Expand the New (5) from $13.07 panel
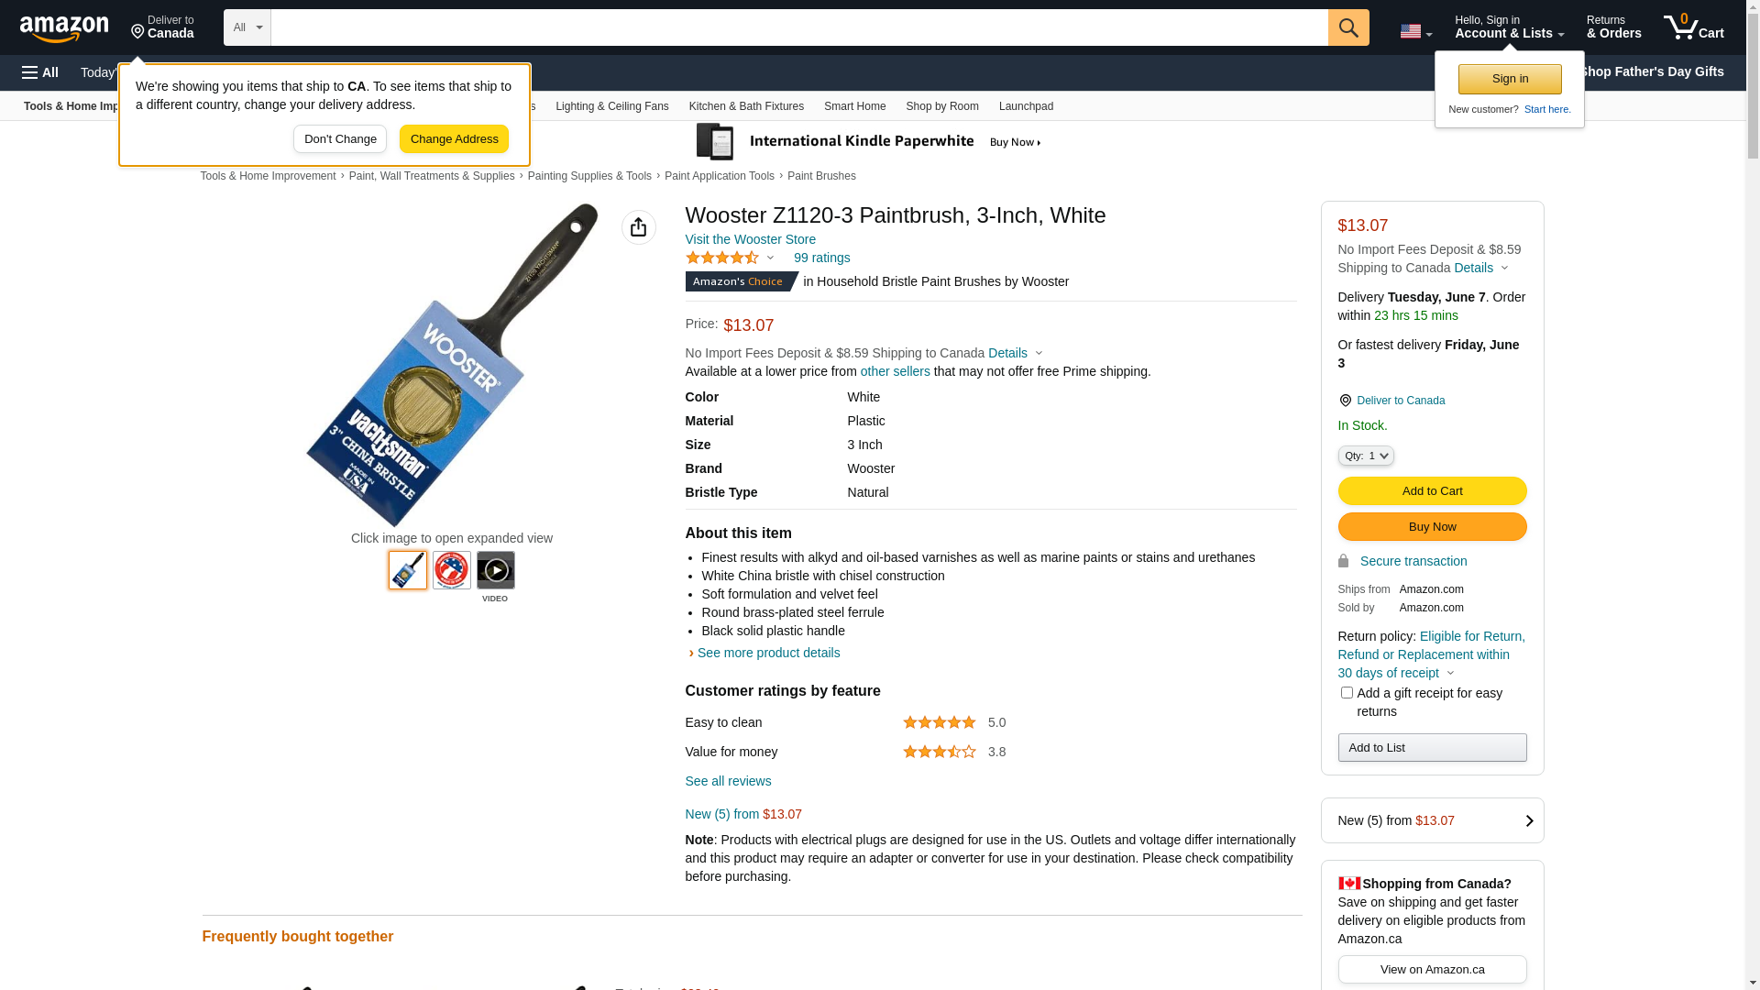Image resolution: width=1760 pixels, height=990 pixels. click(1432, 820)
